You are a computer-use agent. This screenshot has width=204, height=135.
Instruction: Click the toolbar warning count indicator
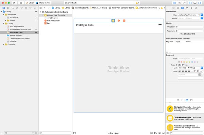(x=137, y=3)
